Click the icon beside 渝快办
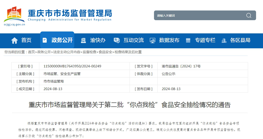 pos(83,40)
